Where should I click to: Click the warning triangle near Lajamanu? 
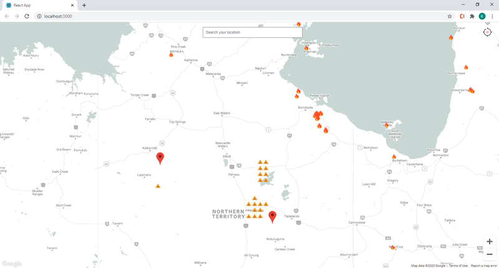[x=158, y=186]
